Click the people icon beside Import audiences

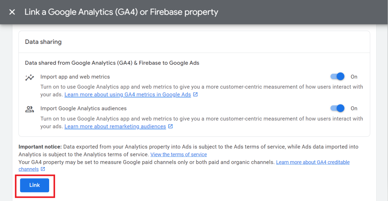coord(29,109)
